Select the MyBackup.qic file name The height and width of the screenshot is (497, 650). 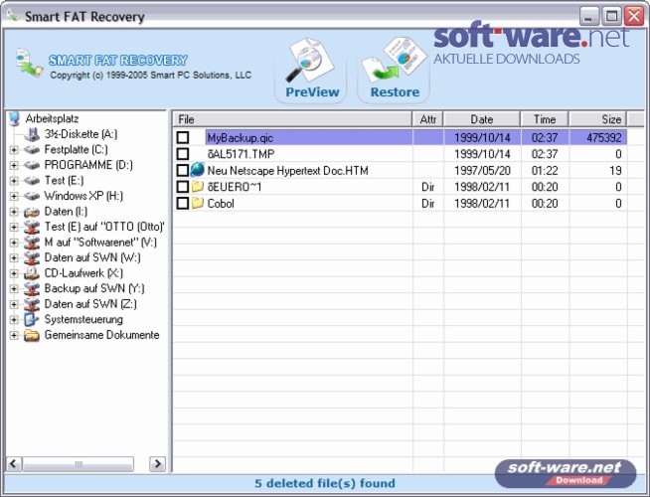240,137
